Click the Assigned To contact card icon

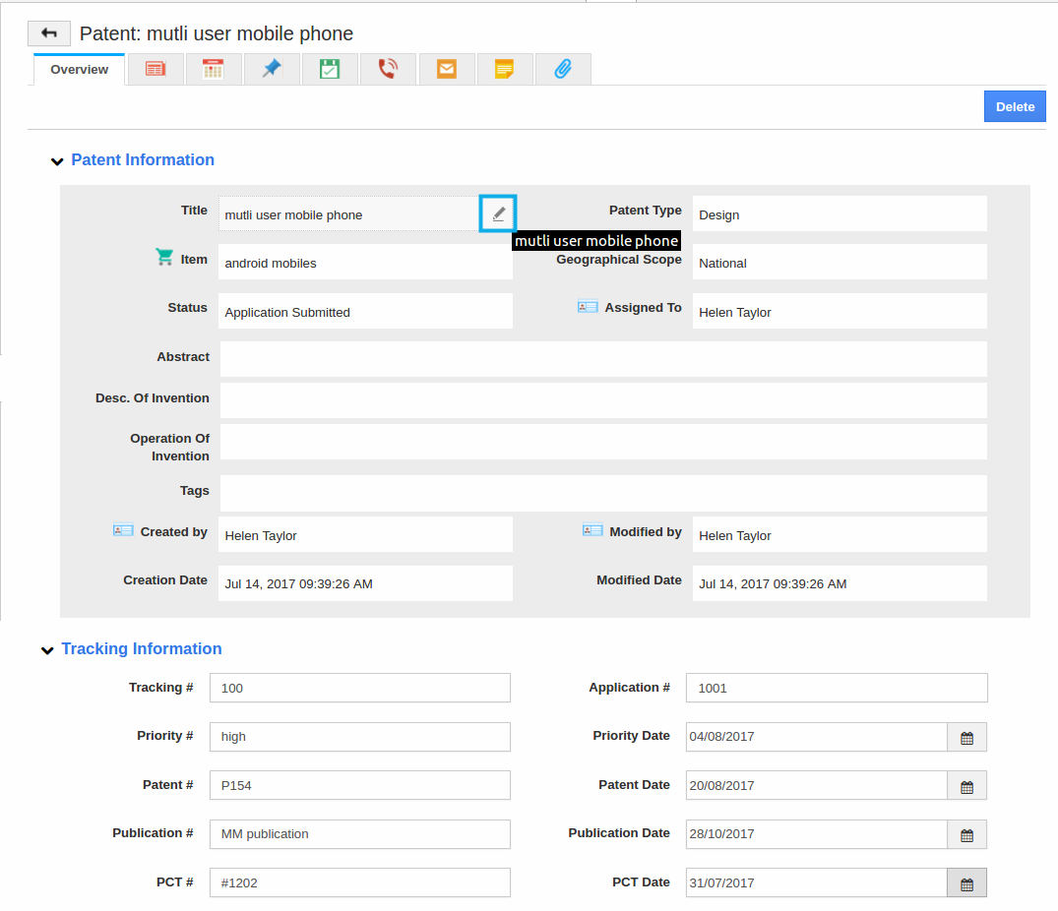tap(588, 307)
